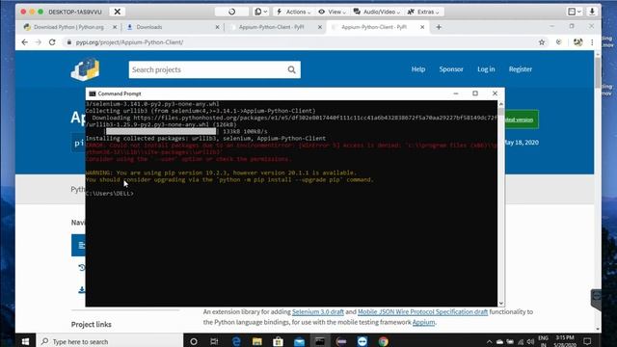
Task: Open the Audio/Video dropdown menu
Action: (377, 12)
